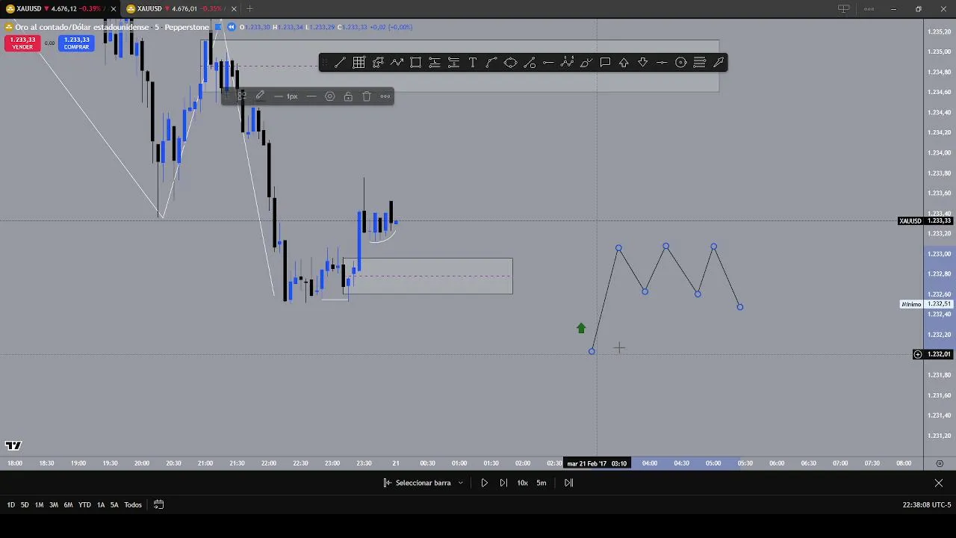Select the horizontal line tool
Image resolution: width=956 pixels, height=538 pixels.
(x=662, y=63)
